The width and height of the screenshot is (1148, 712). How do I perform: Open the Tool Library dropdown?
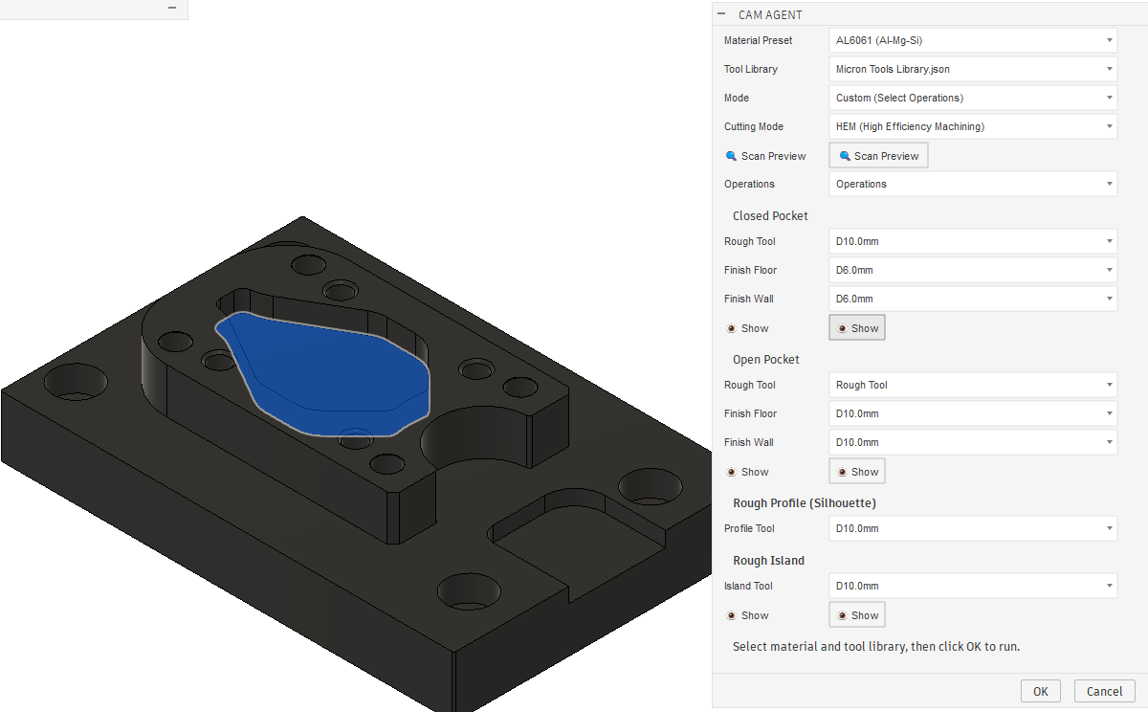coord(972,69)
